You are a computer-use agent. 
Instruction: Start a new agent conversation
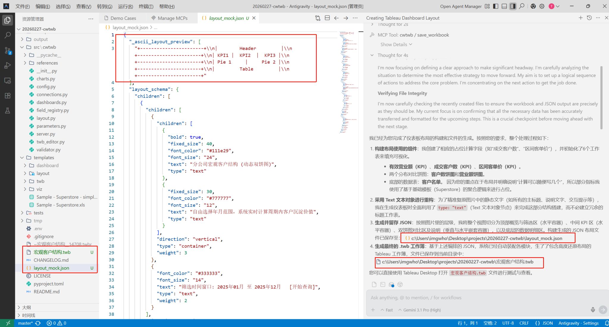tap(580, 18)
